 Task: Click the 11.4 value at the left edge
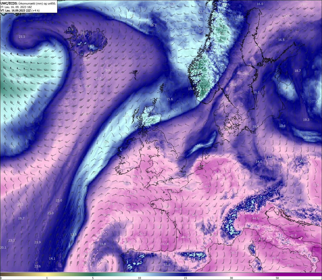[12, 146]
